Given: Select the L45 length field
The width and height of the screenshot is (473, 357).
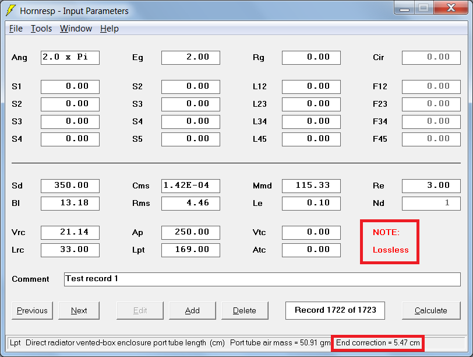Looking at the screenshot, I should coord(311,139).
